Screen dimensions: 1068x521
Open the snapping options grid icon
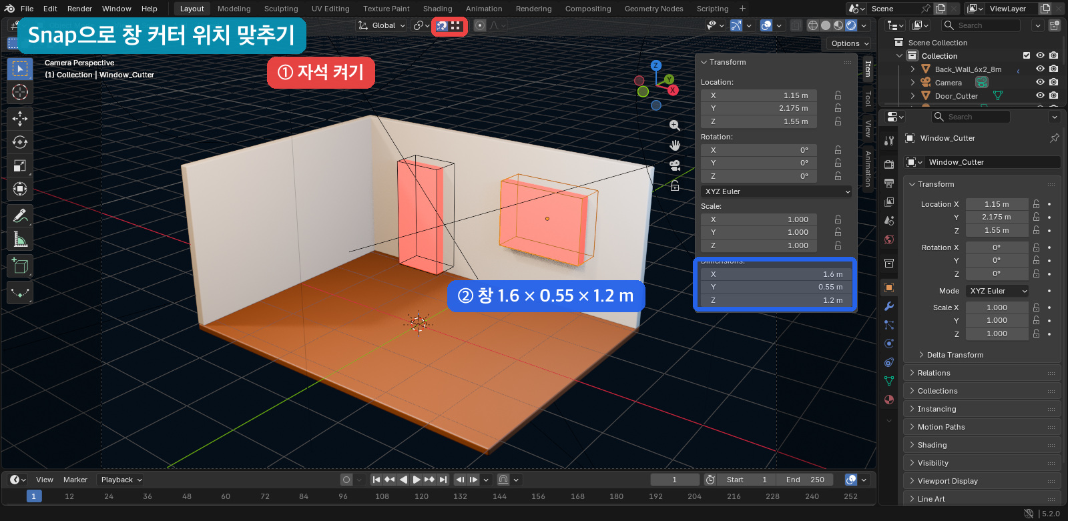pos(456,25)
